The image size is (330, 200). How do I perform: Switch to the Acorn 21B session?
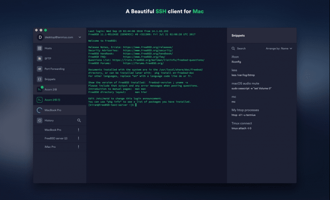(60, 90)
